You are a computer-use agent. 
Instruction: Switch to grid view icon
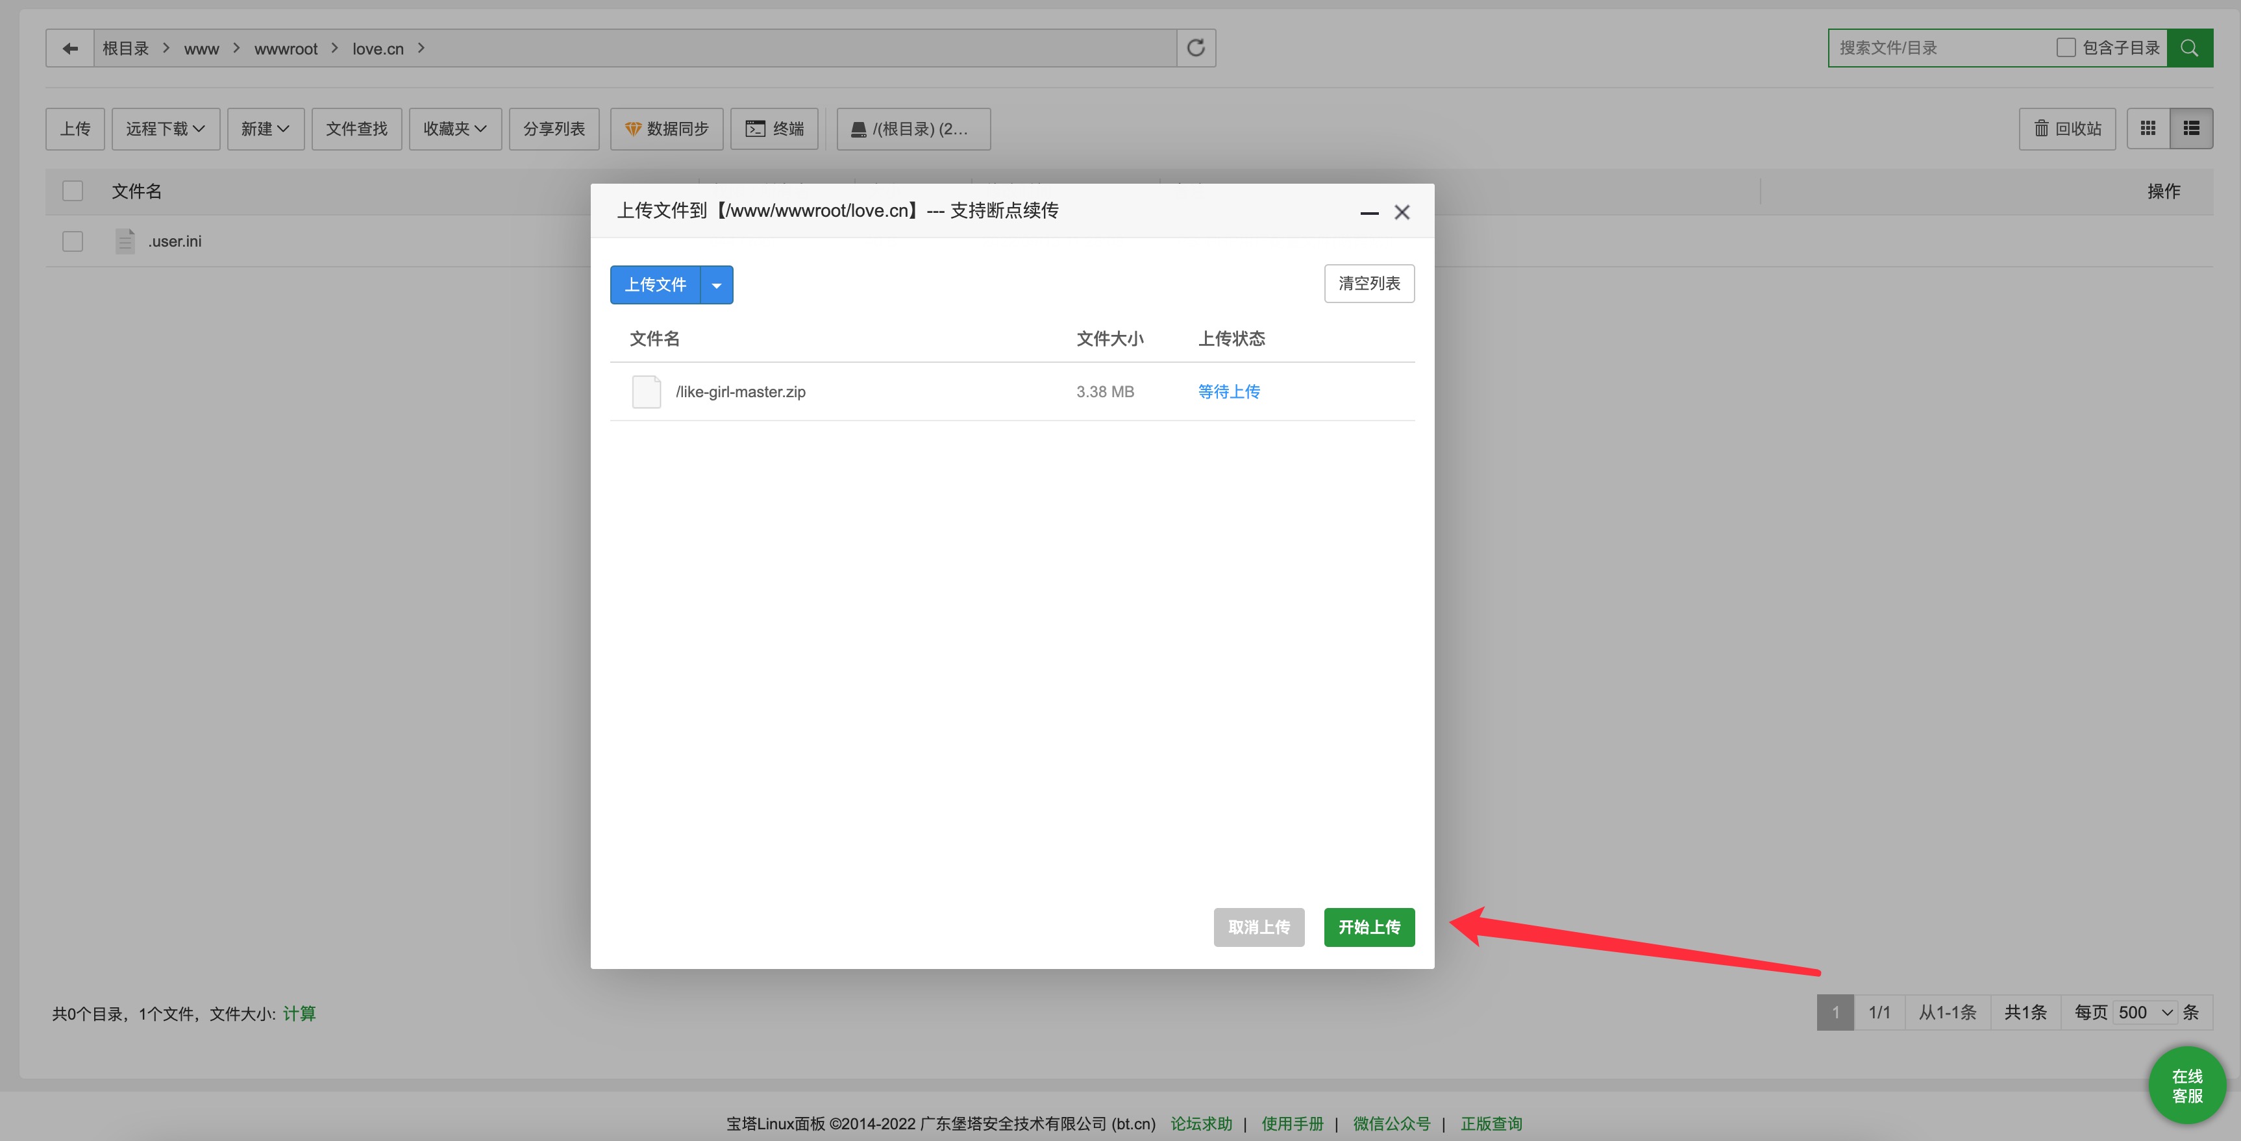[x=2148, y=129]
